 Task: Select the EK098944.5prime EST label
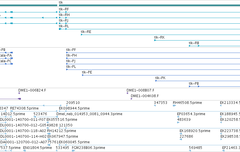(74, 108)
